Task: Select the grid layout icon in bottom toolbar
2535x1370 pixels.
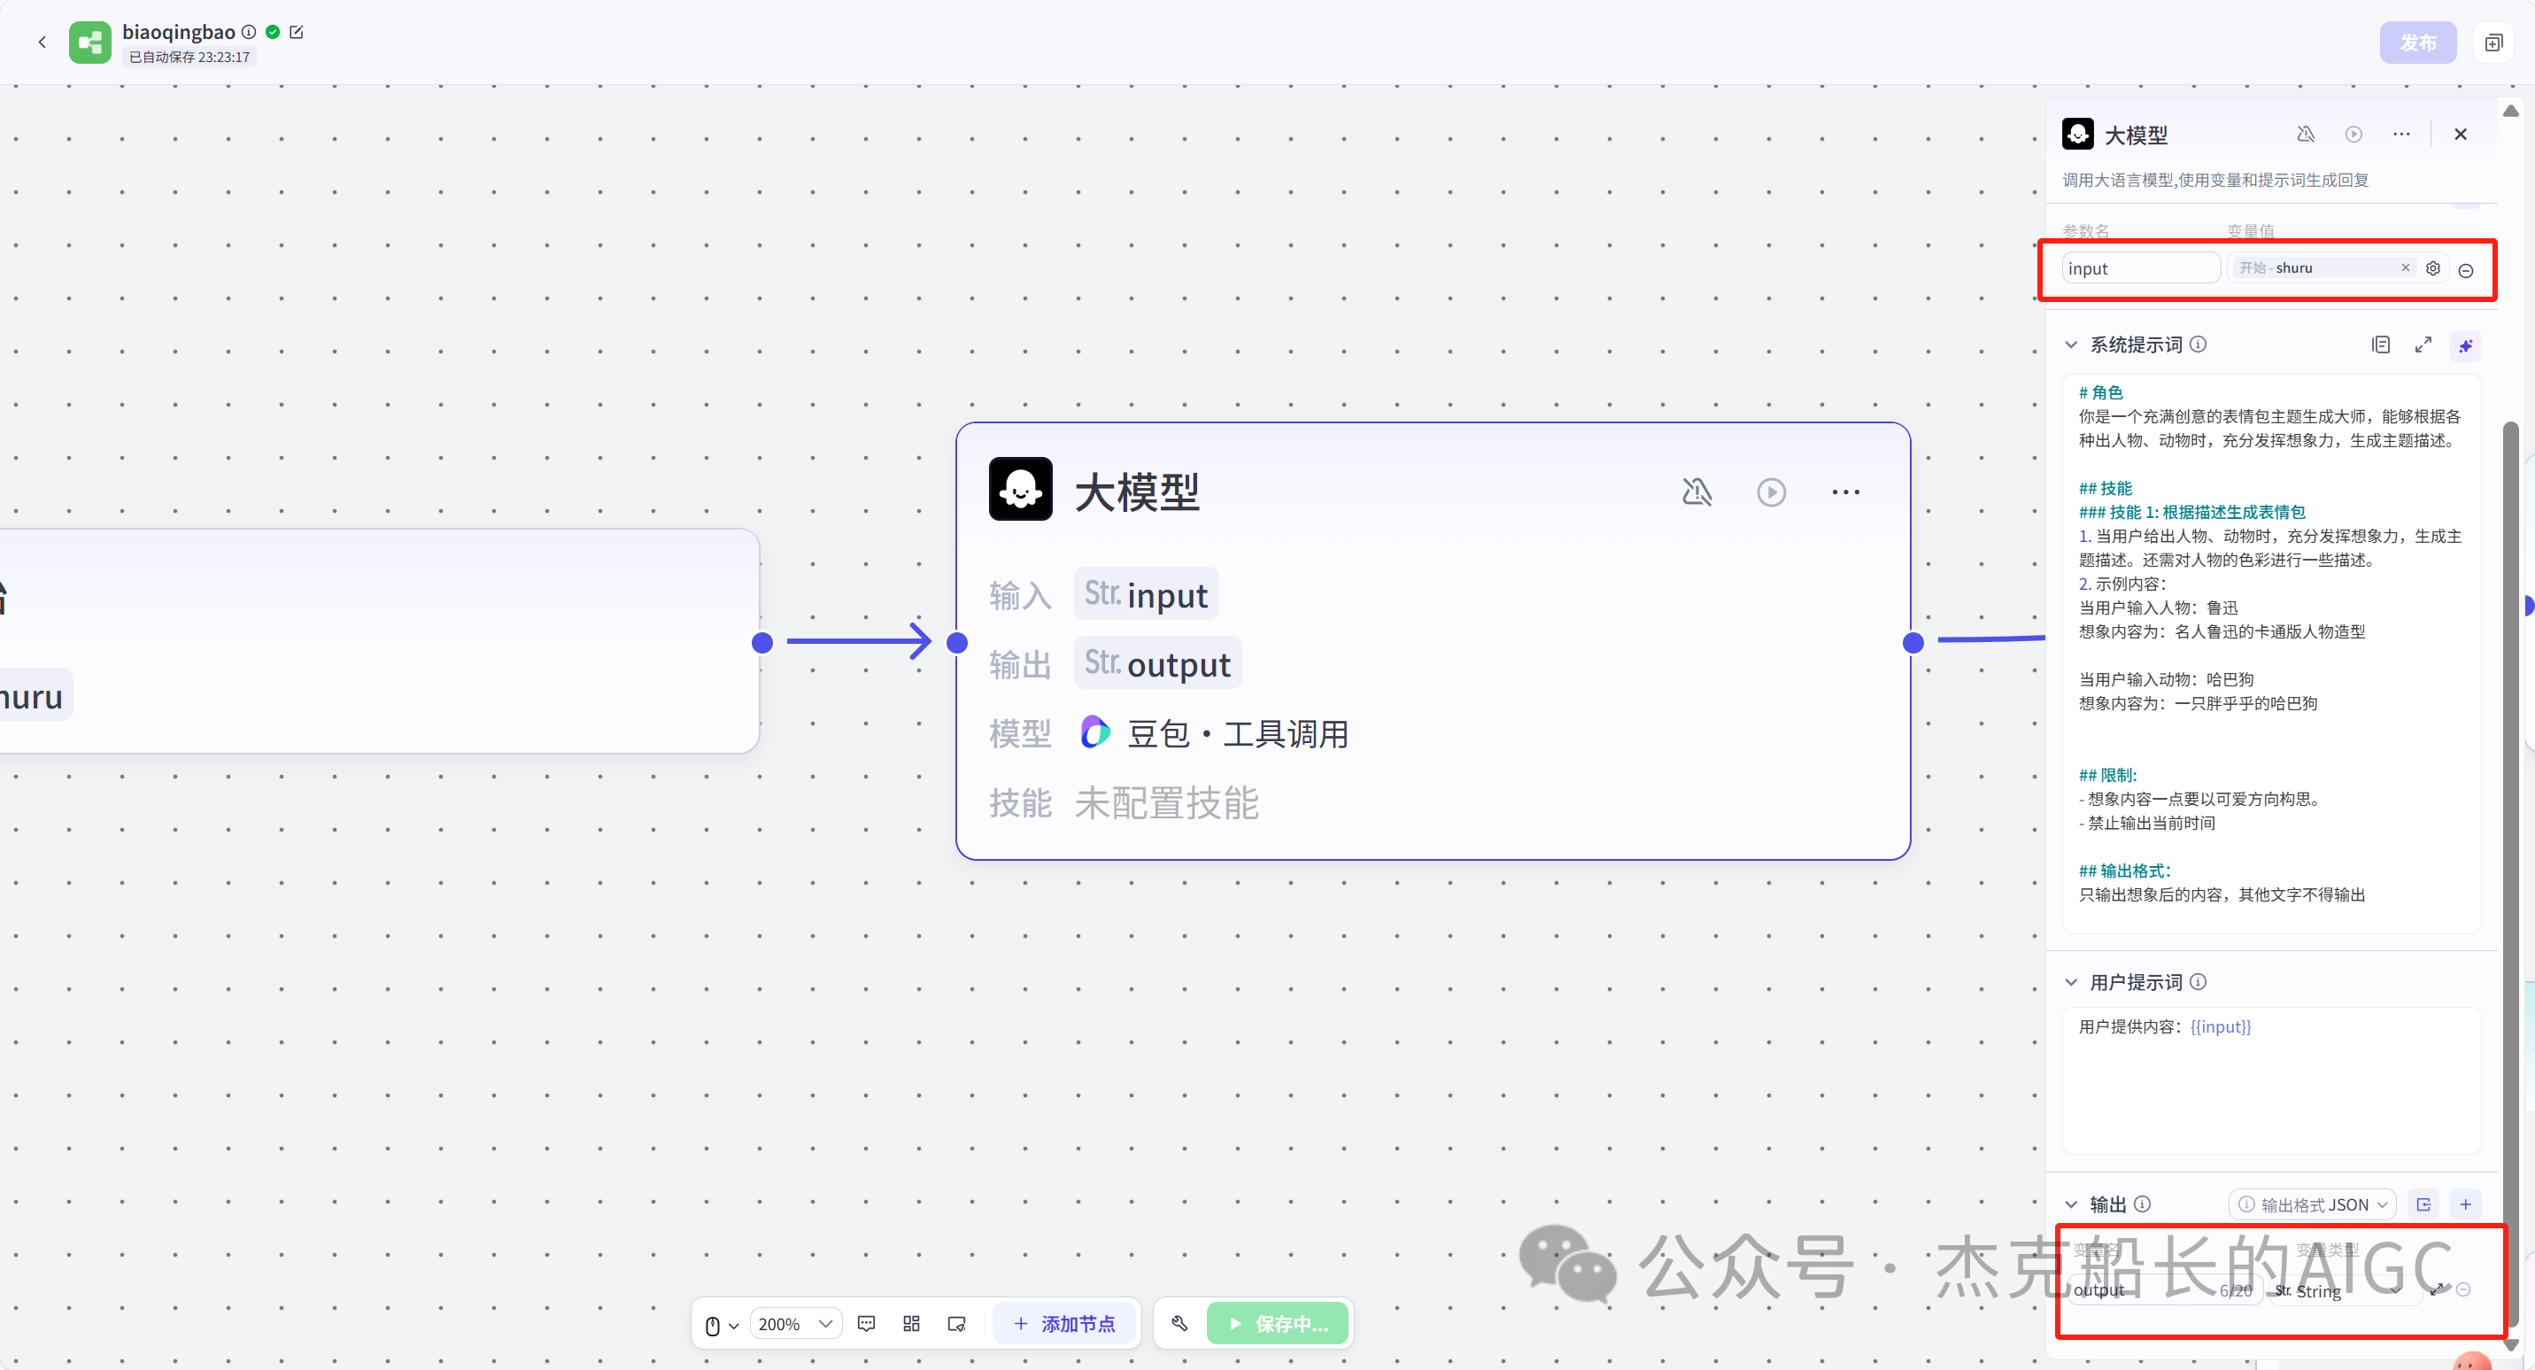Action: pyautogui.click(x=910, y=1323)
